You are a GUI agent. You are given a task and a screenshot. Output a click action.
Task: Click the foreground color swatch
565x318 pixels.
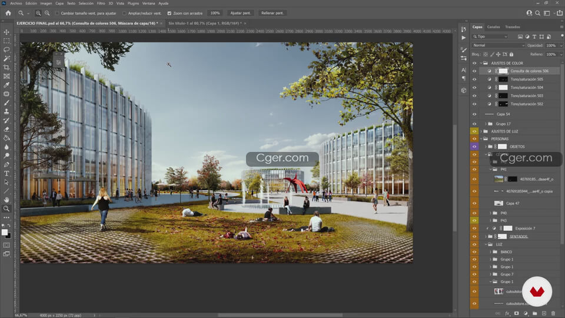point(5,233)
